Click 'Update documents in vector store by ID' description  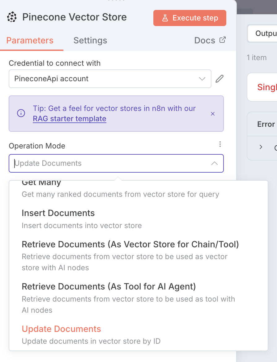(x=91, y=341)
